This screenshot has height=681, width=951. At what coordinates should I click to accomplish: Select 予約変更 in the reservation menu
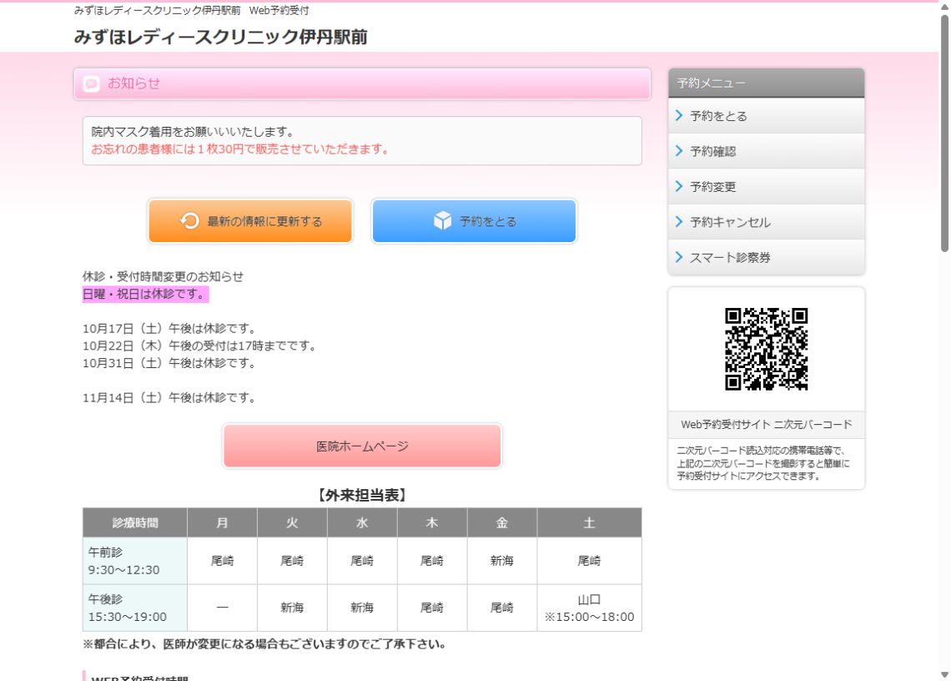766,186
